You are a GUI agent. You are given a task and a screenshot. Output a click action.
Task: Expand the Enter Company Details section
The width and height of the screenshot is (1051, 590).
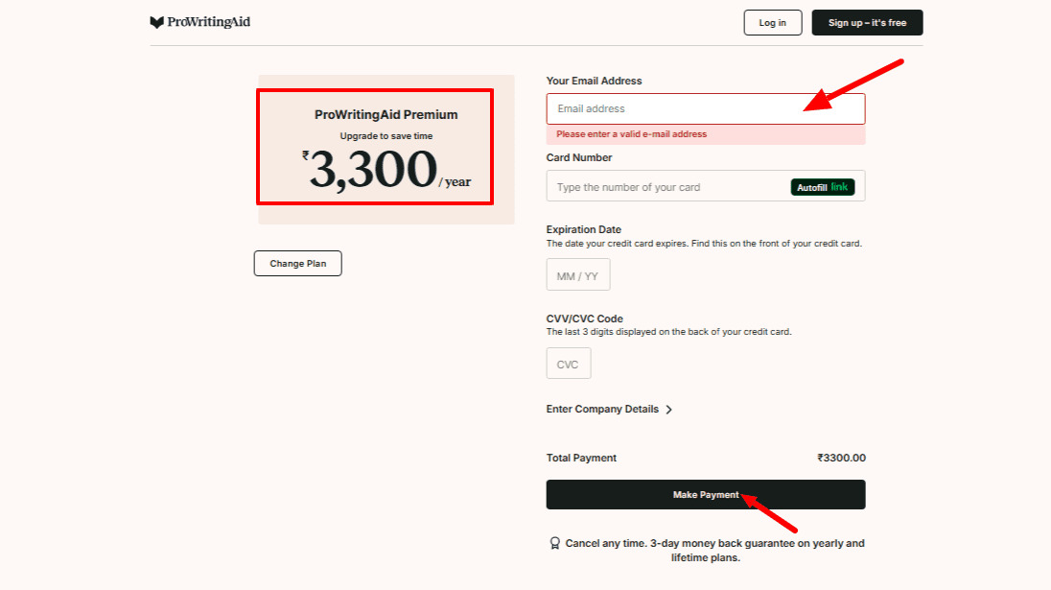pyautogui.click(x=602, y=409)
